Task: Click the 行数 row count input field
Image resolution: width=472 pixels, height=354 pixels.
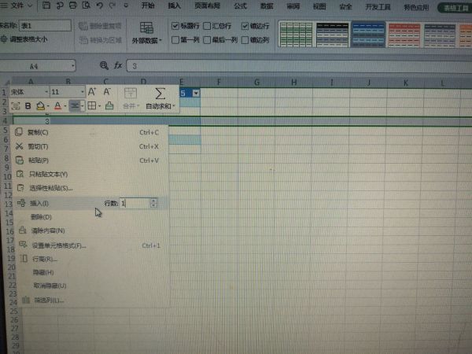Action: pyautogui.click(x=134, y=203)
